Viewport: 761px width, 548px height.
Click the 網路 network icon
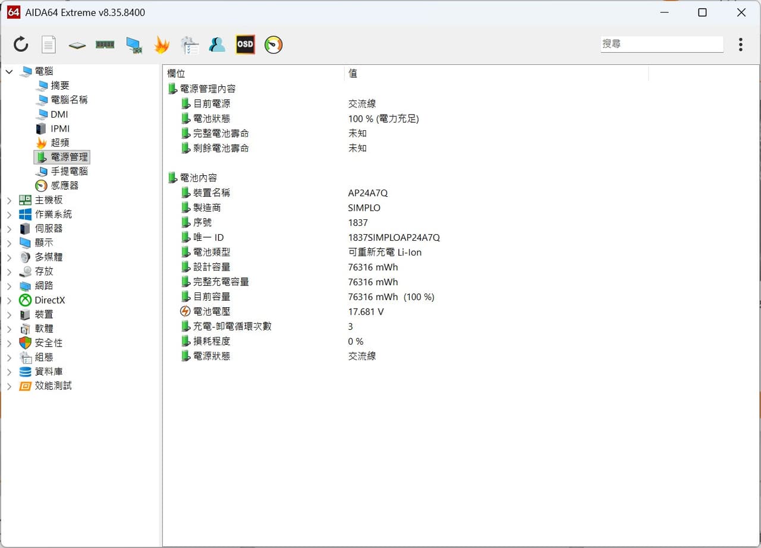(x=25, y=286)
